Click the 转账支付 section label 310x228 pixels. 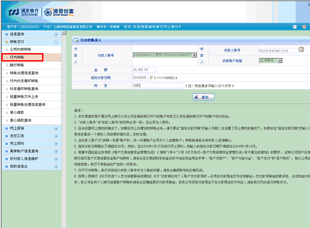[x=17, y=42]
